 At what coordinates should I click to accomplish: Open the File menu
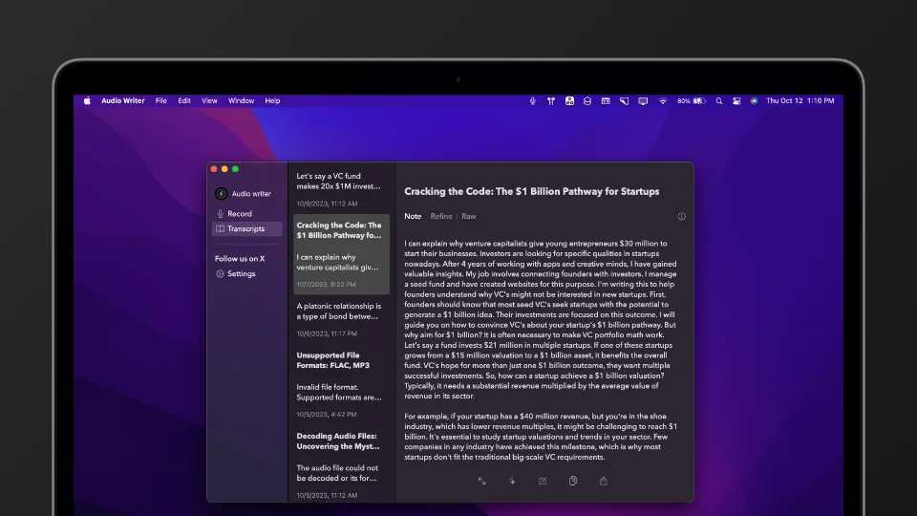[x=160, y=100]
